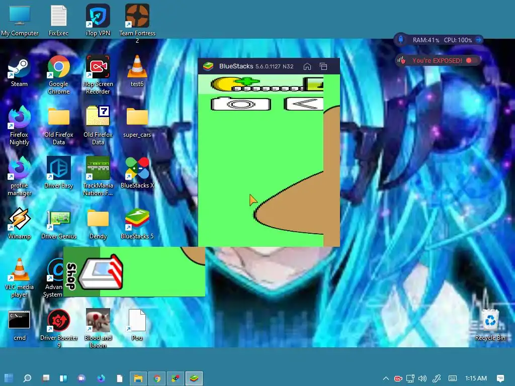Image resolution: width=515 pixels, height=386 pixels.
Task: Switch to BlueStacks 5 on taskbar
Action: (x=194, y=378)
